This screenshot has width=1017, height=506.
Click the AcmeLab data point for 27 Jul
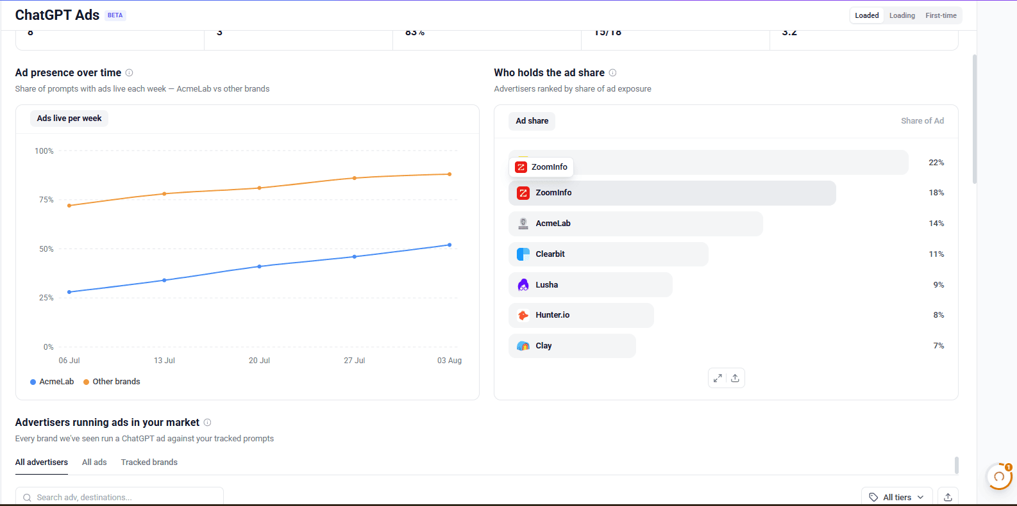click(355, 257)
